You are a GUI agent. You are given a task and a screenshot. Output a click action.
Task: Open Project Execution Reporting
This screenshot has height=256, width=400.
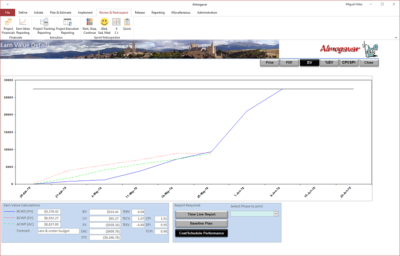[x=68, y=26]
